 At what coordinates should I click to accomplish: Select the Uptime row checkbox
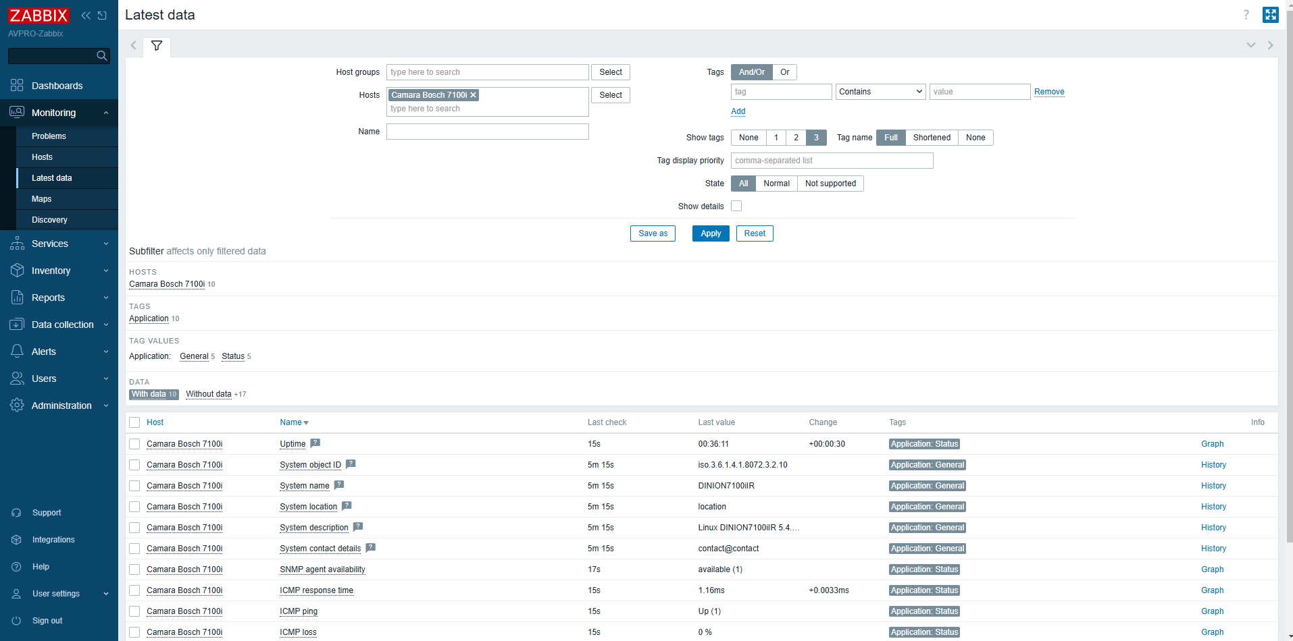pos(134,444)
